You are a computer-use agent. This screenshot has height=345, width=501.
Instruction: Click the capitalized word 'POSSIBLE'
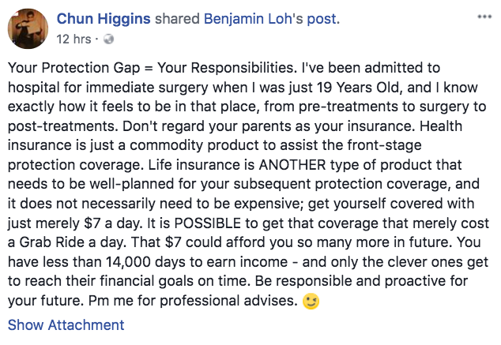coord(207,223)
